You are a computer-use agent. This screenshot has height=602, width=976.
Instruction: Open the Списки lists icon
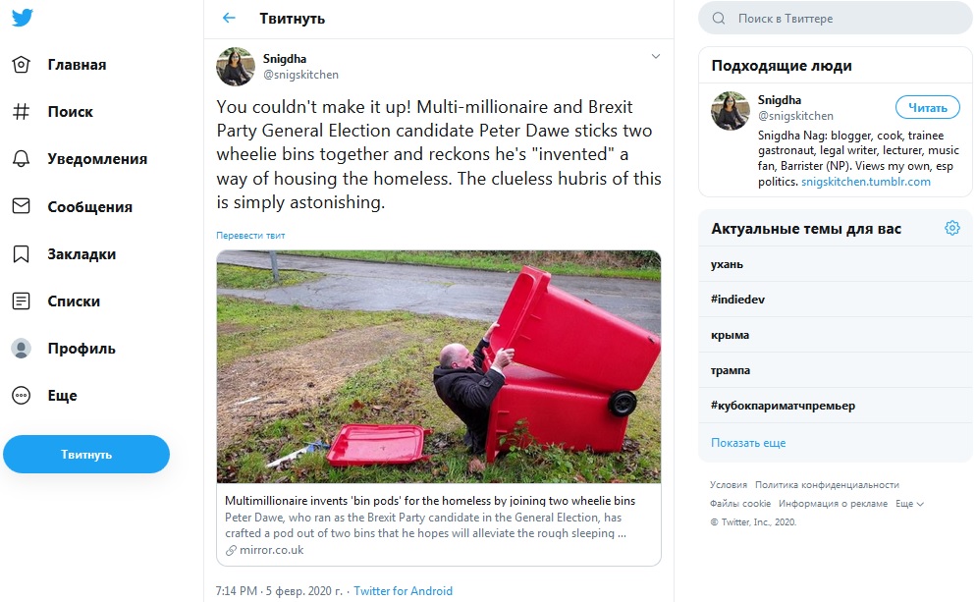tap(22, 301)
